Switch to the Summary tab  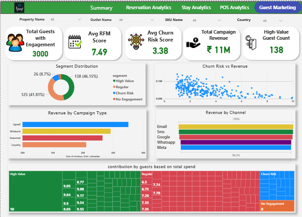tap(101, 8)
